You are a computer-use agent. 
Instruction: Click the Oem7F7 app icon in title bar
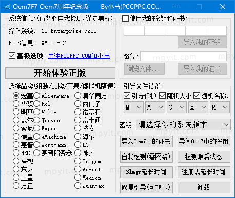coord(7,7)
